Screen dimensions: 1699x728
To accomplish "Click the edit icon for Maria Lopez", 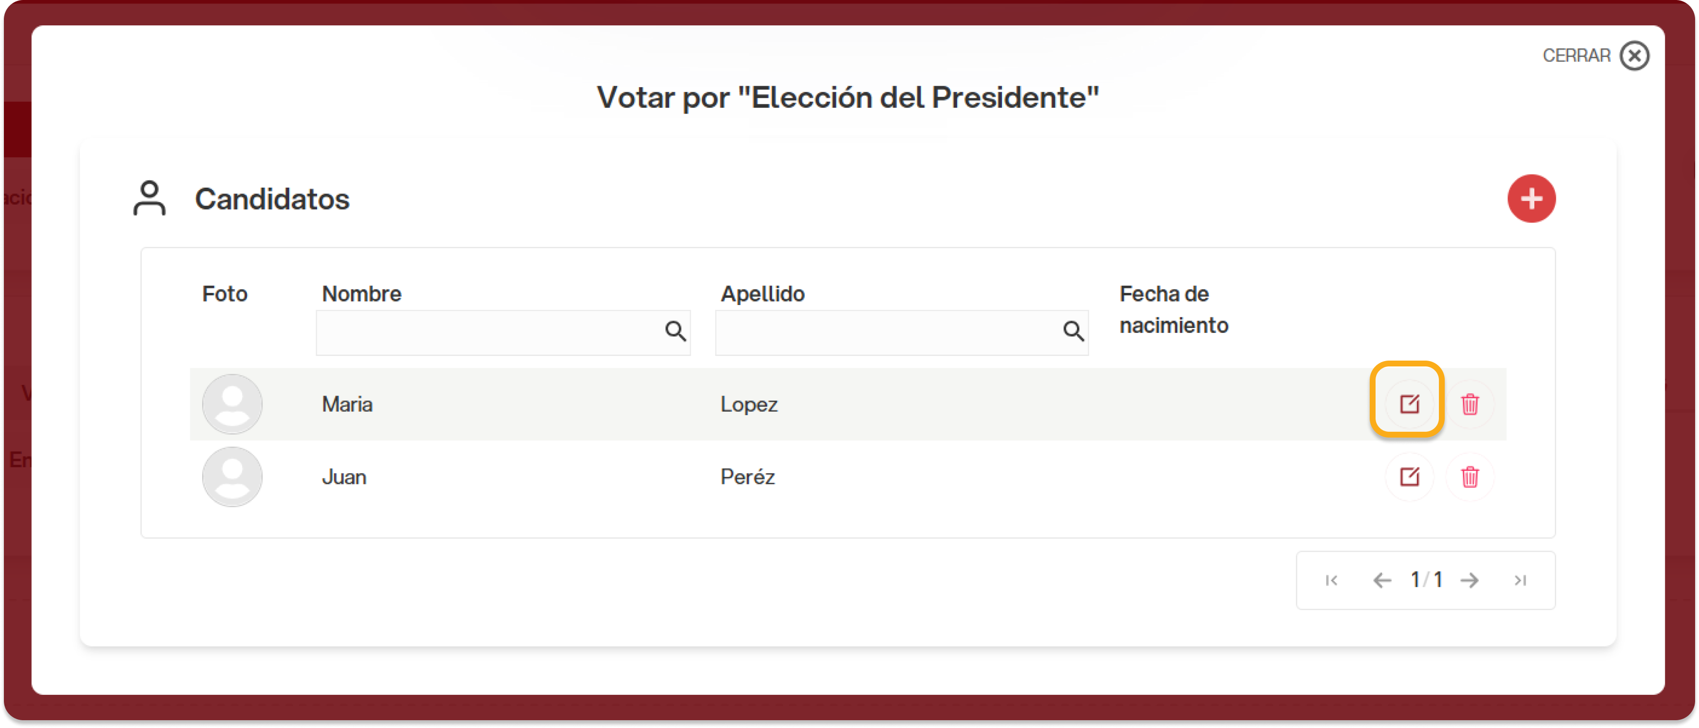I will [x=1409, y=403].
